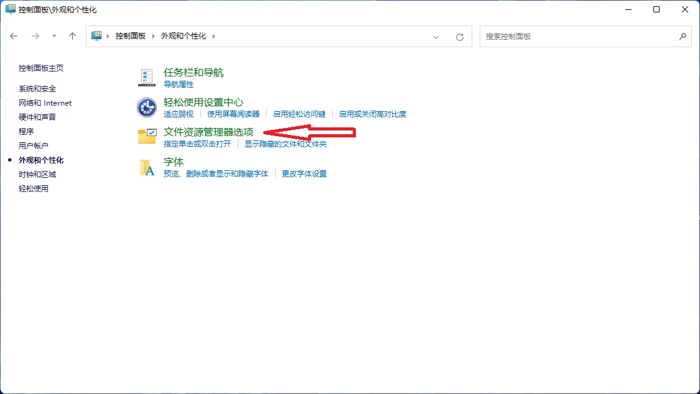Click 预览、删除或者显示和隐藏字体 link

[x=216, y=174]
